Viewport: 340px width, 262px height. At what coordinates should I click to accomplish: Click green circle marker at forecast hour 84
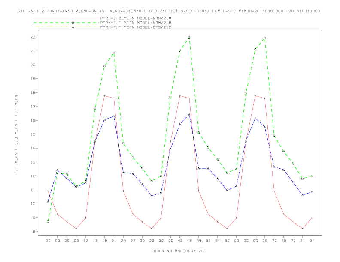pyautogui.click(x=312, y=176)
